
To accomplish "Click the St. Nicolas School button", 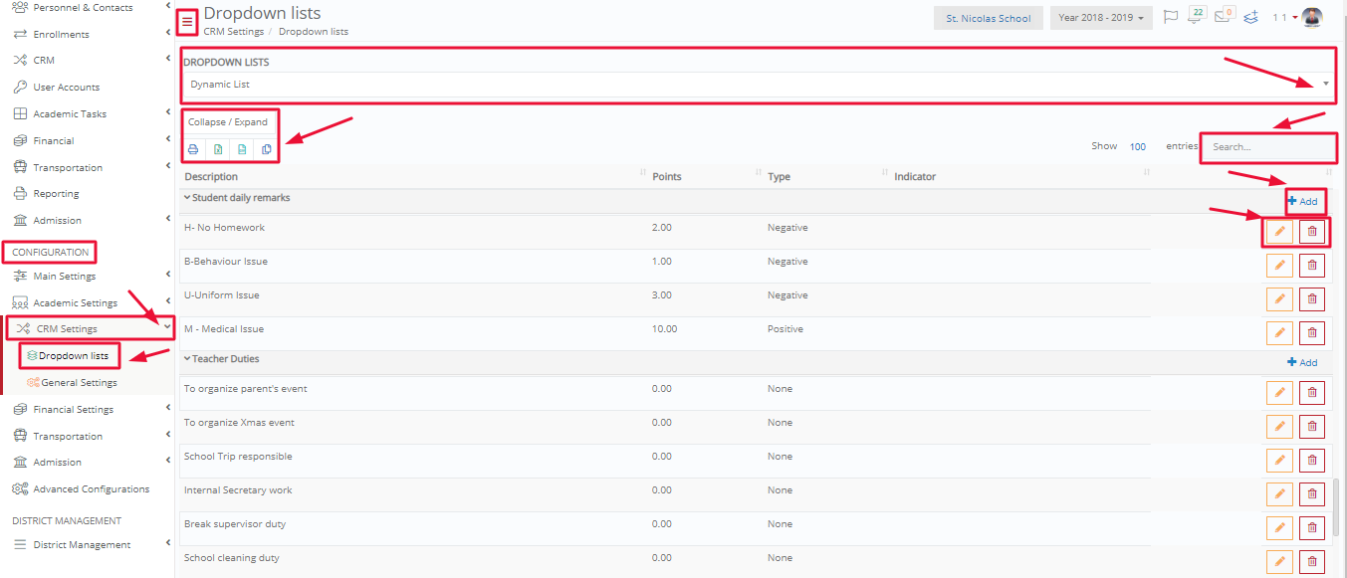I will (989, 18).
